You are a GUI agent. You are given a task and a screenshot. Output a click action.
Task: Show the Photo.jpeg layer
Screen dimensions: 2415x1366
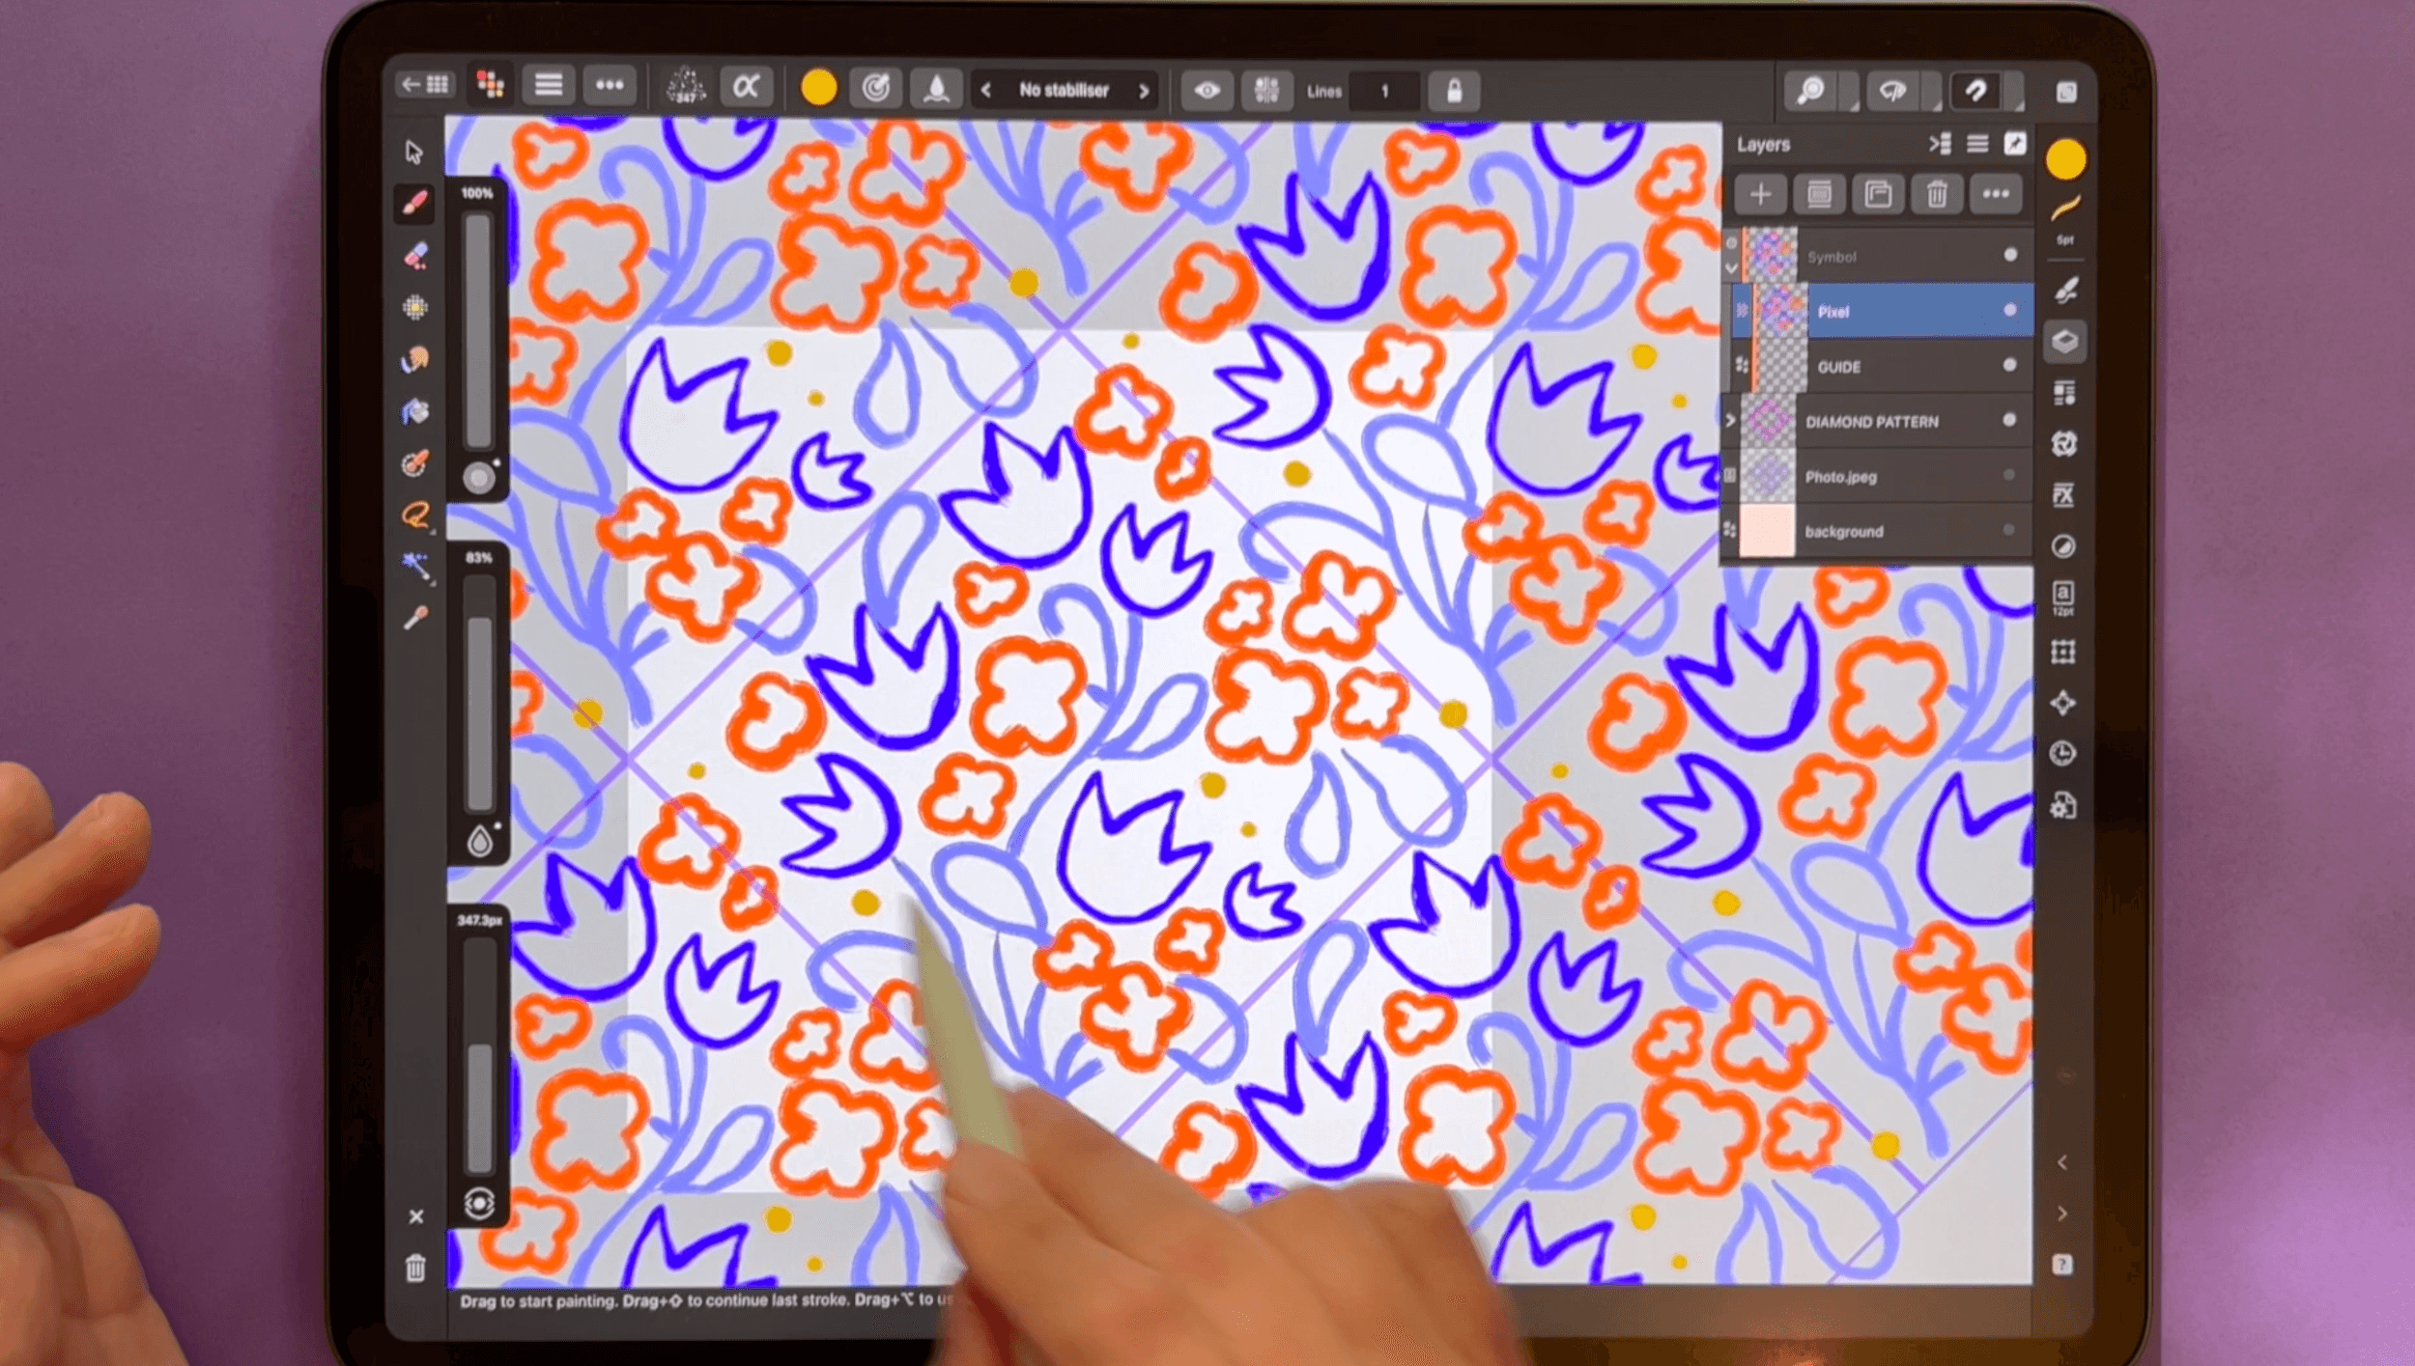pyautogui.click(x=2009, y=475)
